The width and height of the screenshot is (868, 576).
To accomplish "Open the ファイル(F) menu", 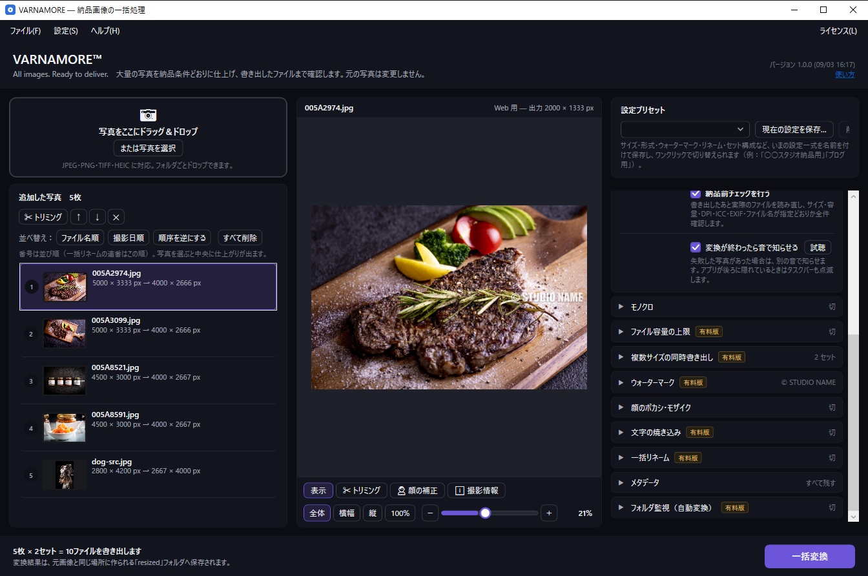I will point(26,31).
